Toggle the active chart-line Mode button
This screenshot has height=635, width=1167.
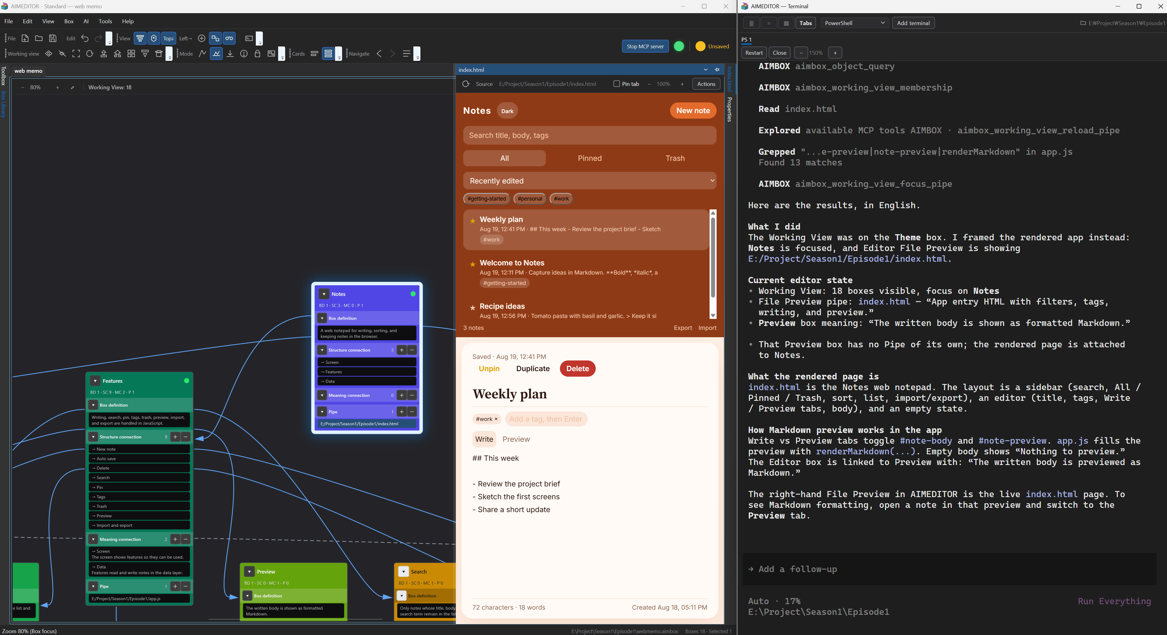click(x=216, y=54)
